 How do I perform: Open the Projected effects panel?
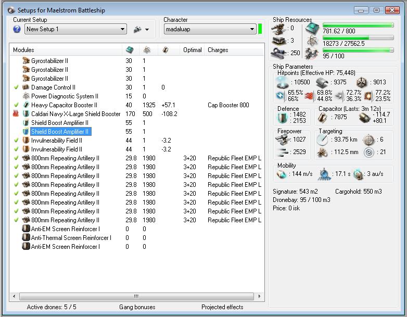223,307
